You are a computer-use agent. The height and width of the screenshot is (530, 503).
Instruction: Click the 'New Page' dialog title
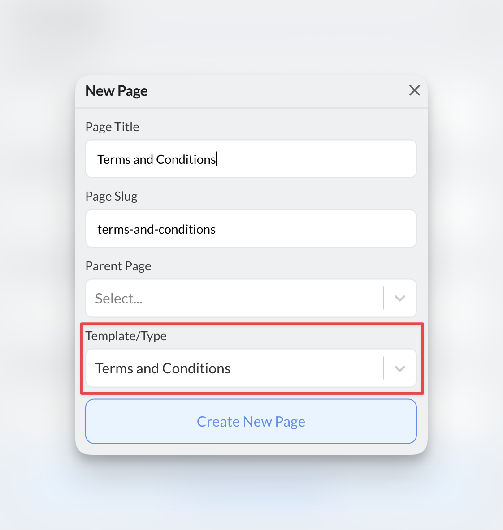[116, 91]
